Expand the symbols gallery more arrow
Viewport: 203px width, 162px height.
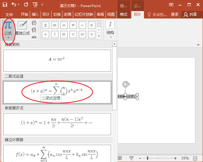pyautogui.click(x=99, y=36)
